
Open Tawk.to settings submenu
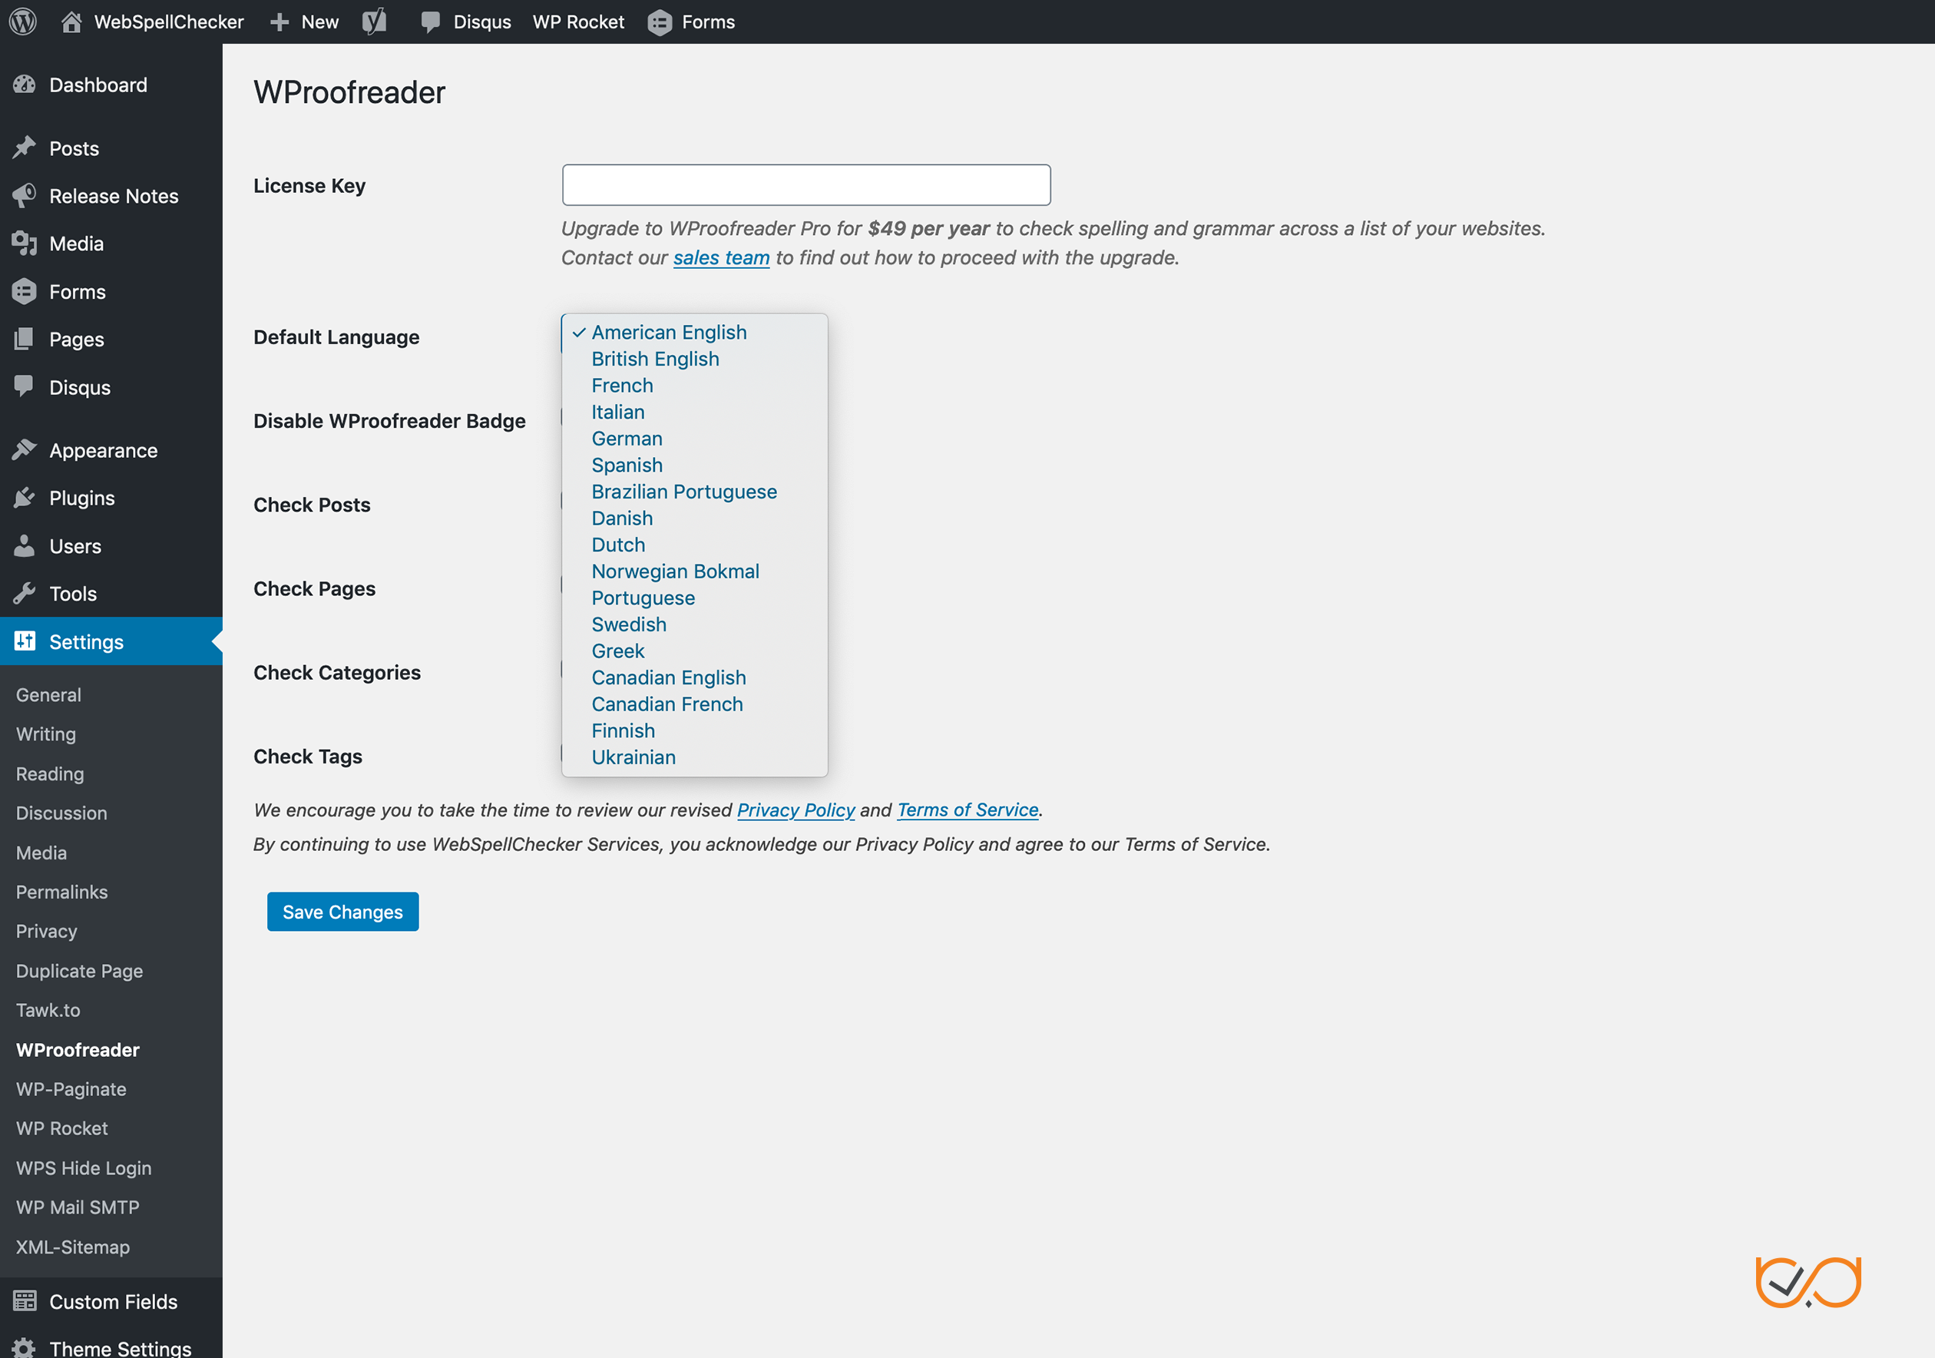click(x=48, y=1010)
